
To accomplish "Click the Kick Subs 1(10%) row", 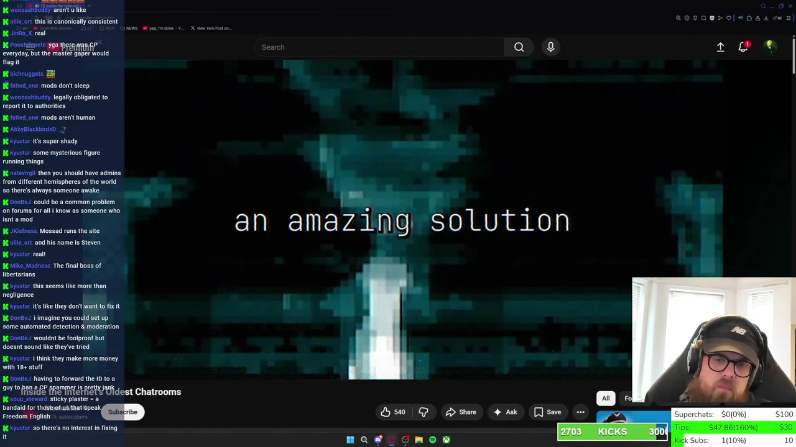I will coord(734,440).
